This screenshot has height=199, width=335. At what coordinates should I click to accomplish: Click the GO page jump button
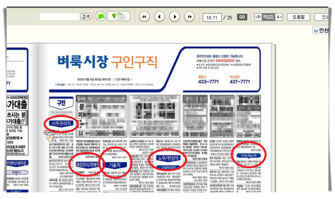[x=242, y=17]
